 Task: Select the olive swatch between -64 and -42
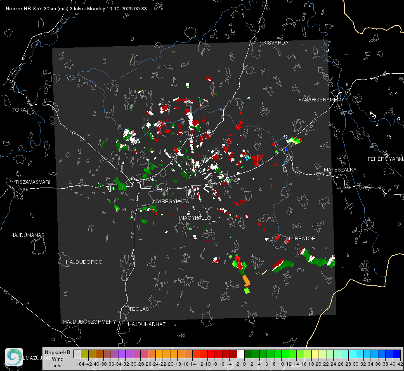[x=85, y=354]
